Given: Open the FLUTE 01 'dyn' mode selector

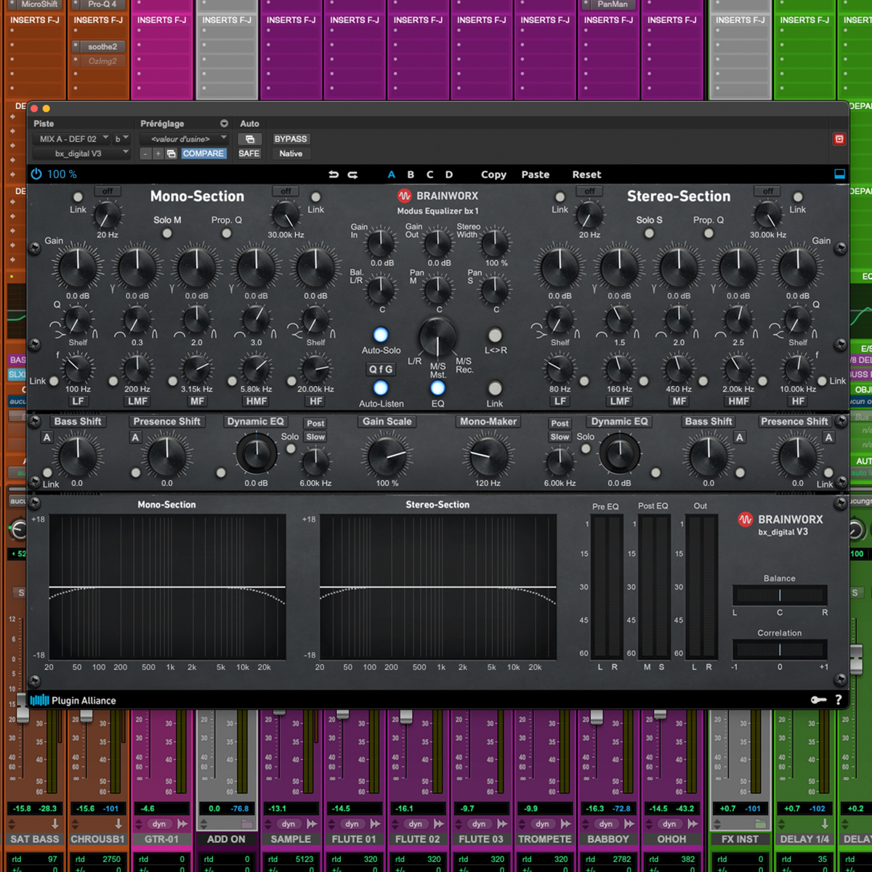Looking at the screenshot, I should coord(352,824).
